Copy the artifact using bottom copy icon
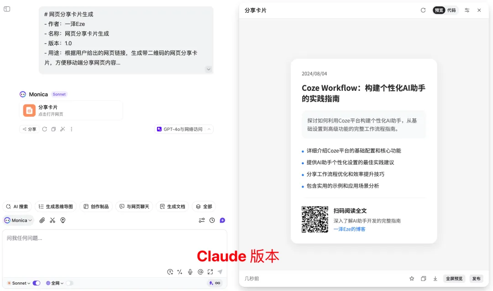 pos(424,279)
